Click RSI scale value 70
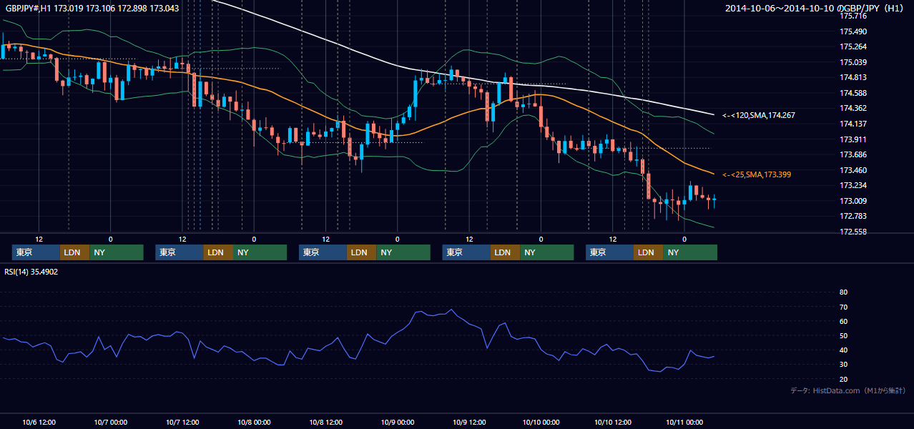Screen dimensions: 914x429 (x=843, y=307)
